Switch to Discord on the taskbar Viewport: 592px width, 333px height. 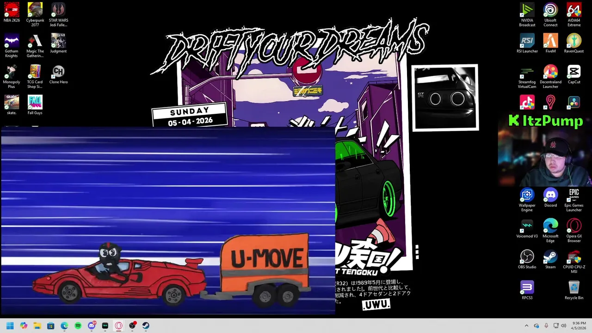click(92, 326)
